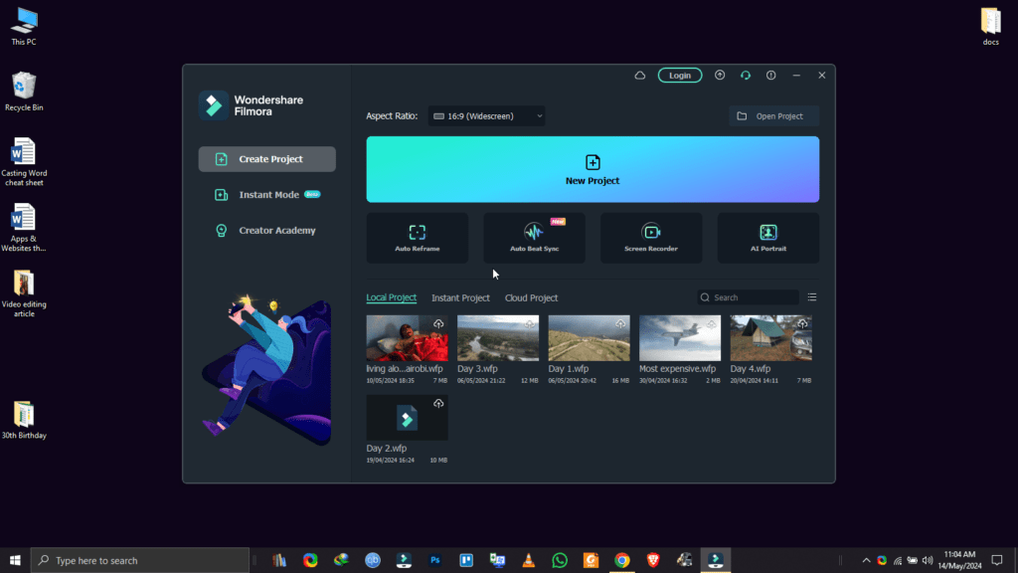Start a New Project
The height and width of the screenshot is (573, 1018).
(x=593, y=169)
